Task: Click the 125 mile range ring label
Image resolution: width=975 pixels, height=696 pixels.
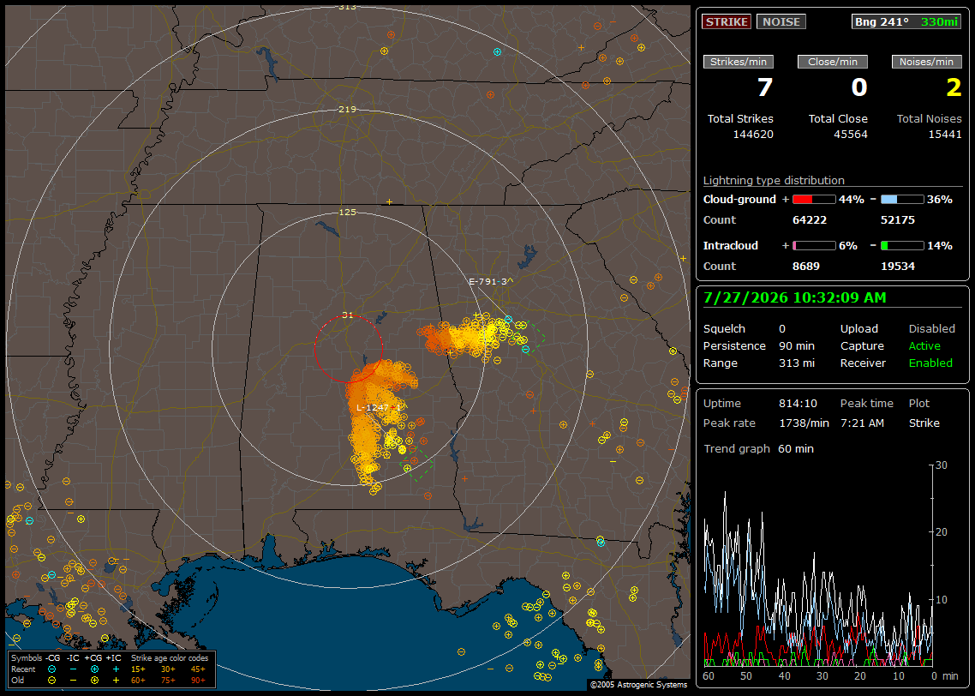Action: [x=347, y=212]
